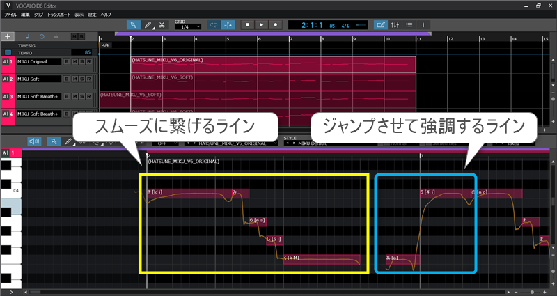Screen dimensions: 557x296
Task: Select the HATSUNE_MIKU_V6_SOFT part on track 2
Action: (x=273, y=82)
